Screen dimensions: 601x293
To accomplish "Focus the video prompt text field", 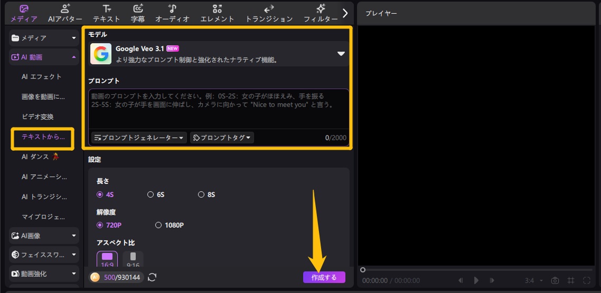I will click(219, 109).
